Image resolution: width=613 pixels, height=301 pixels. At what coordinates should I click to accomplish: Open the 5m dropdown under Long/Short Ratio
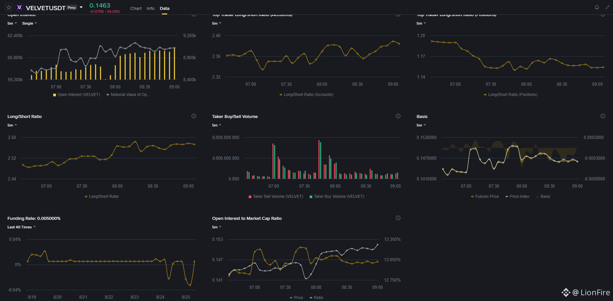12,125
